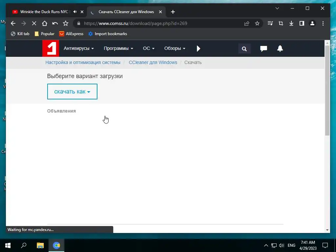Open the site notifications bell icon

[280, 49]
